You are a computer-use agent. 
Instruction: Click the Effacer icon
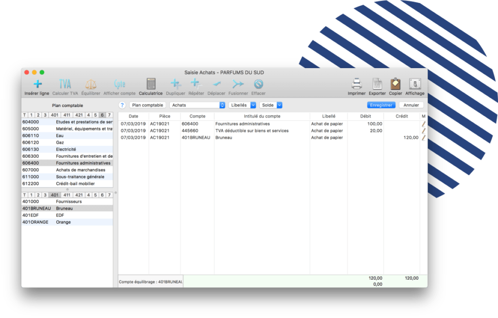coord(258,85)
